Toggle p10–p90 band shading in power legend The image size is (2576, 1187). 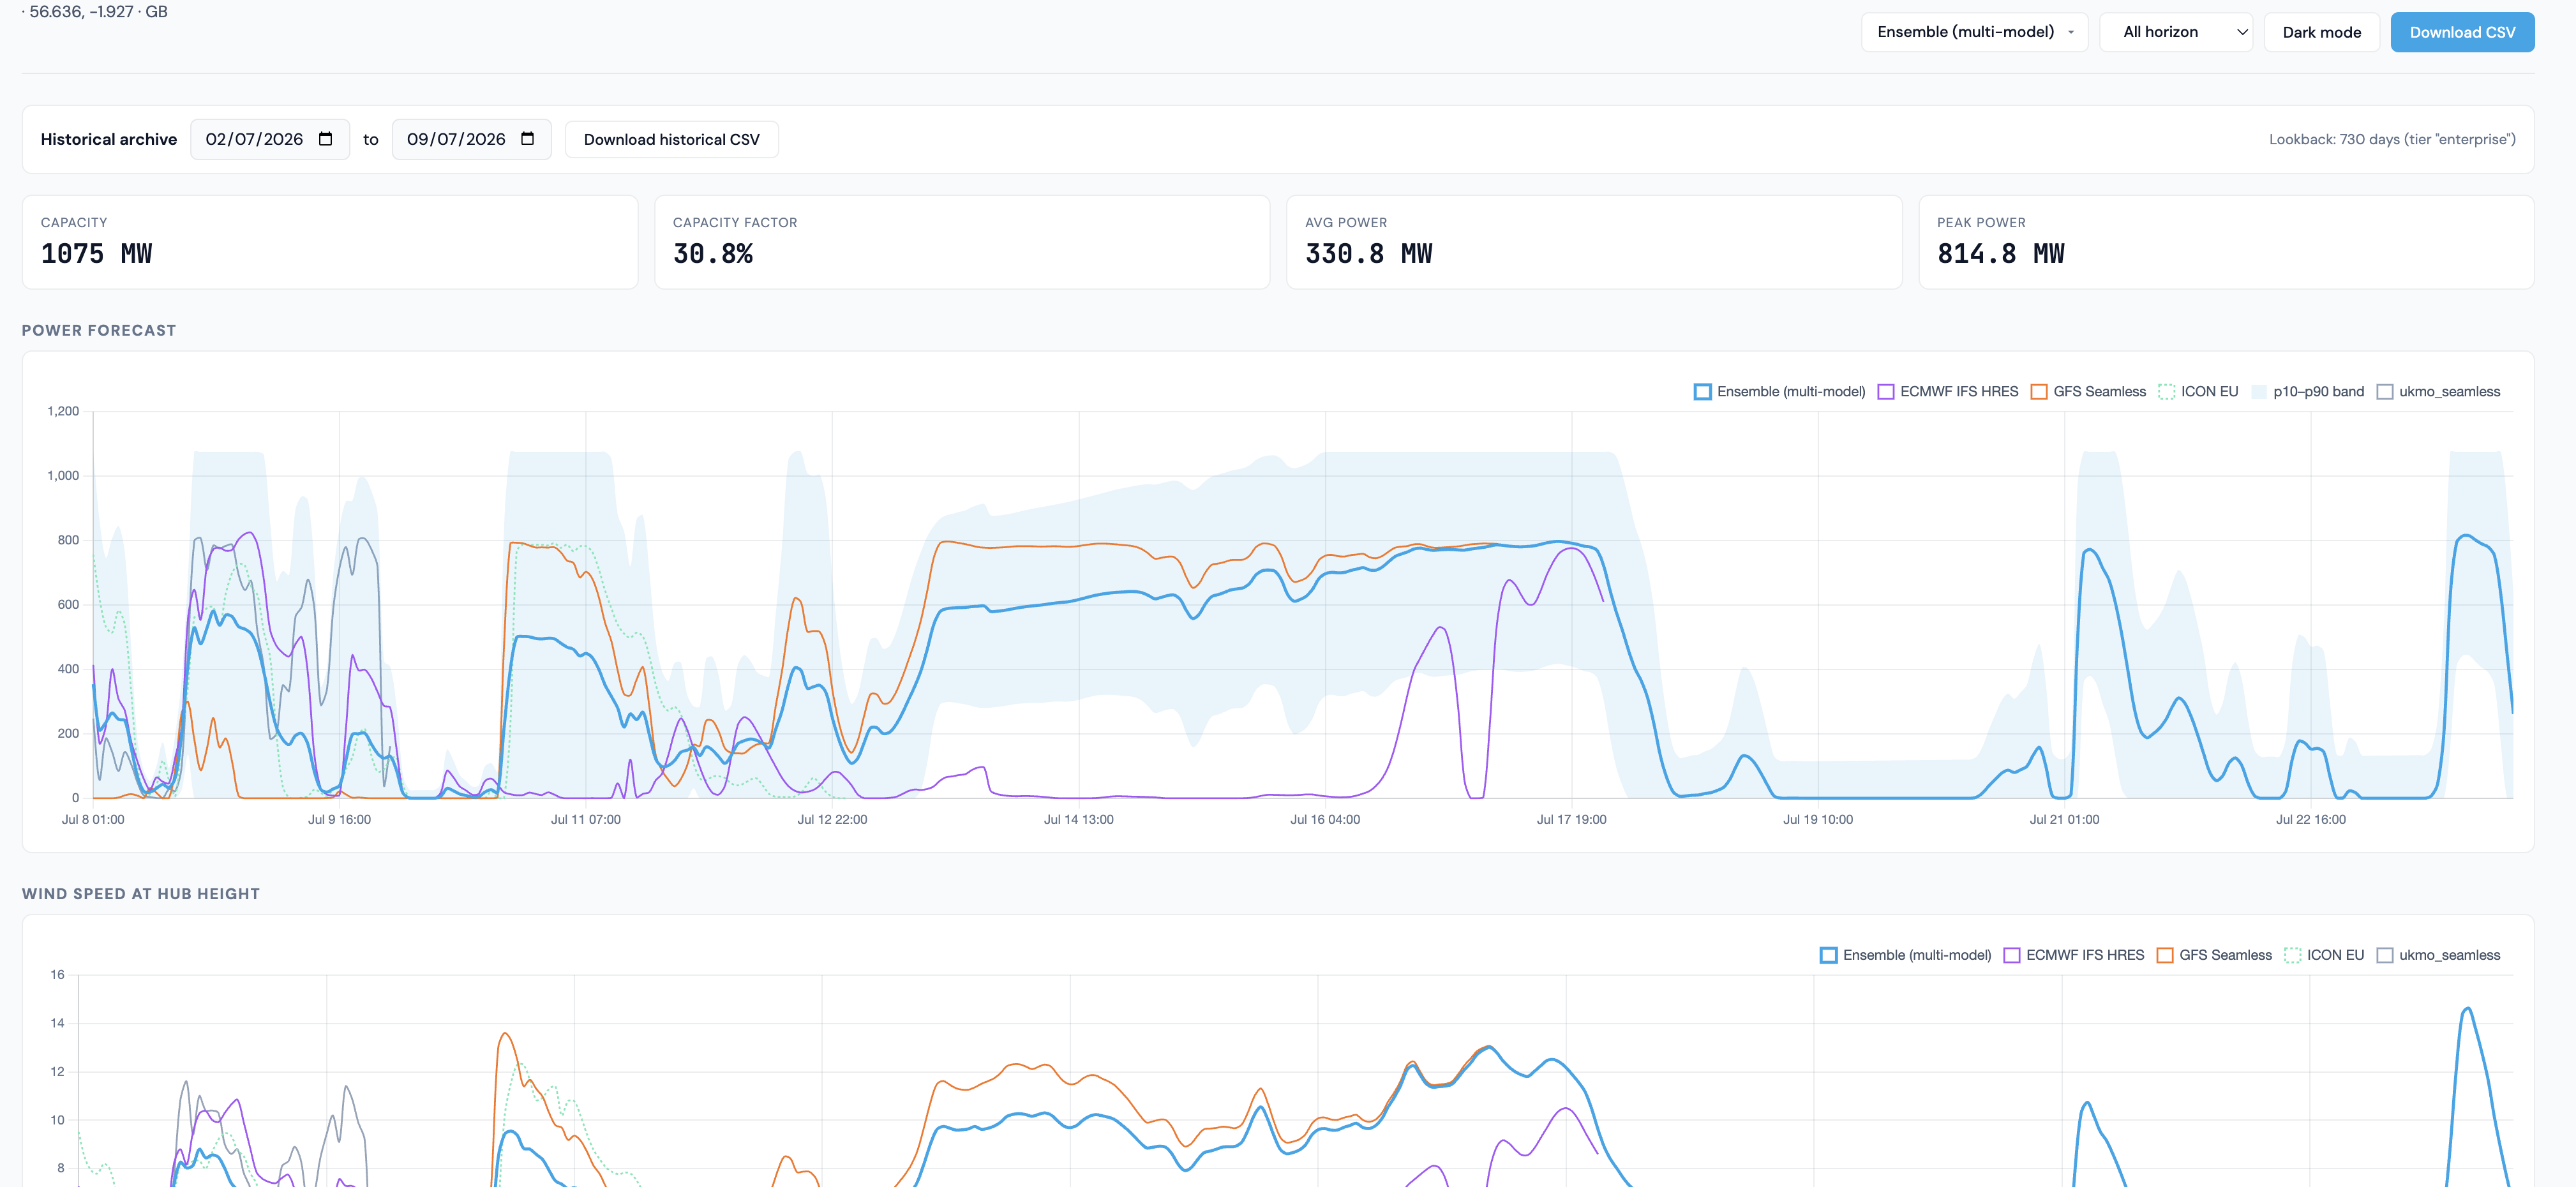point(2307,391)
